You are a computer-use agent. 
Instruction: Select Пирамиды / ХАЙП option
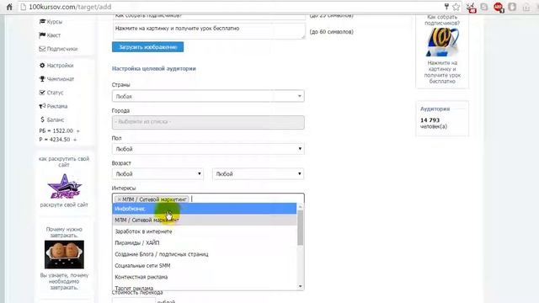point(204,242)
